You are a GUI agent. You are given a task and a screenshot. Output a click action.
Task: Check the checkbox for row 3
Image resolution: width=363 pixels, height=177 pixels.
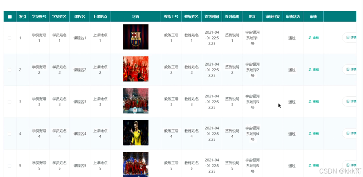pyautogui.click(x=9, y=102)
